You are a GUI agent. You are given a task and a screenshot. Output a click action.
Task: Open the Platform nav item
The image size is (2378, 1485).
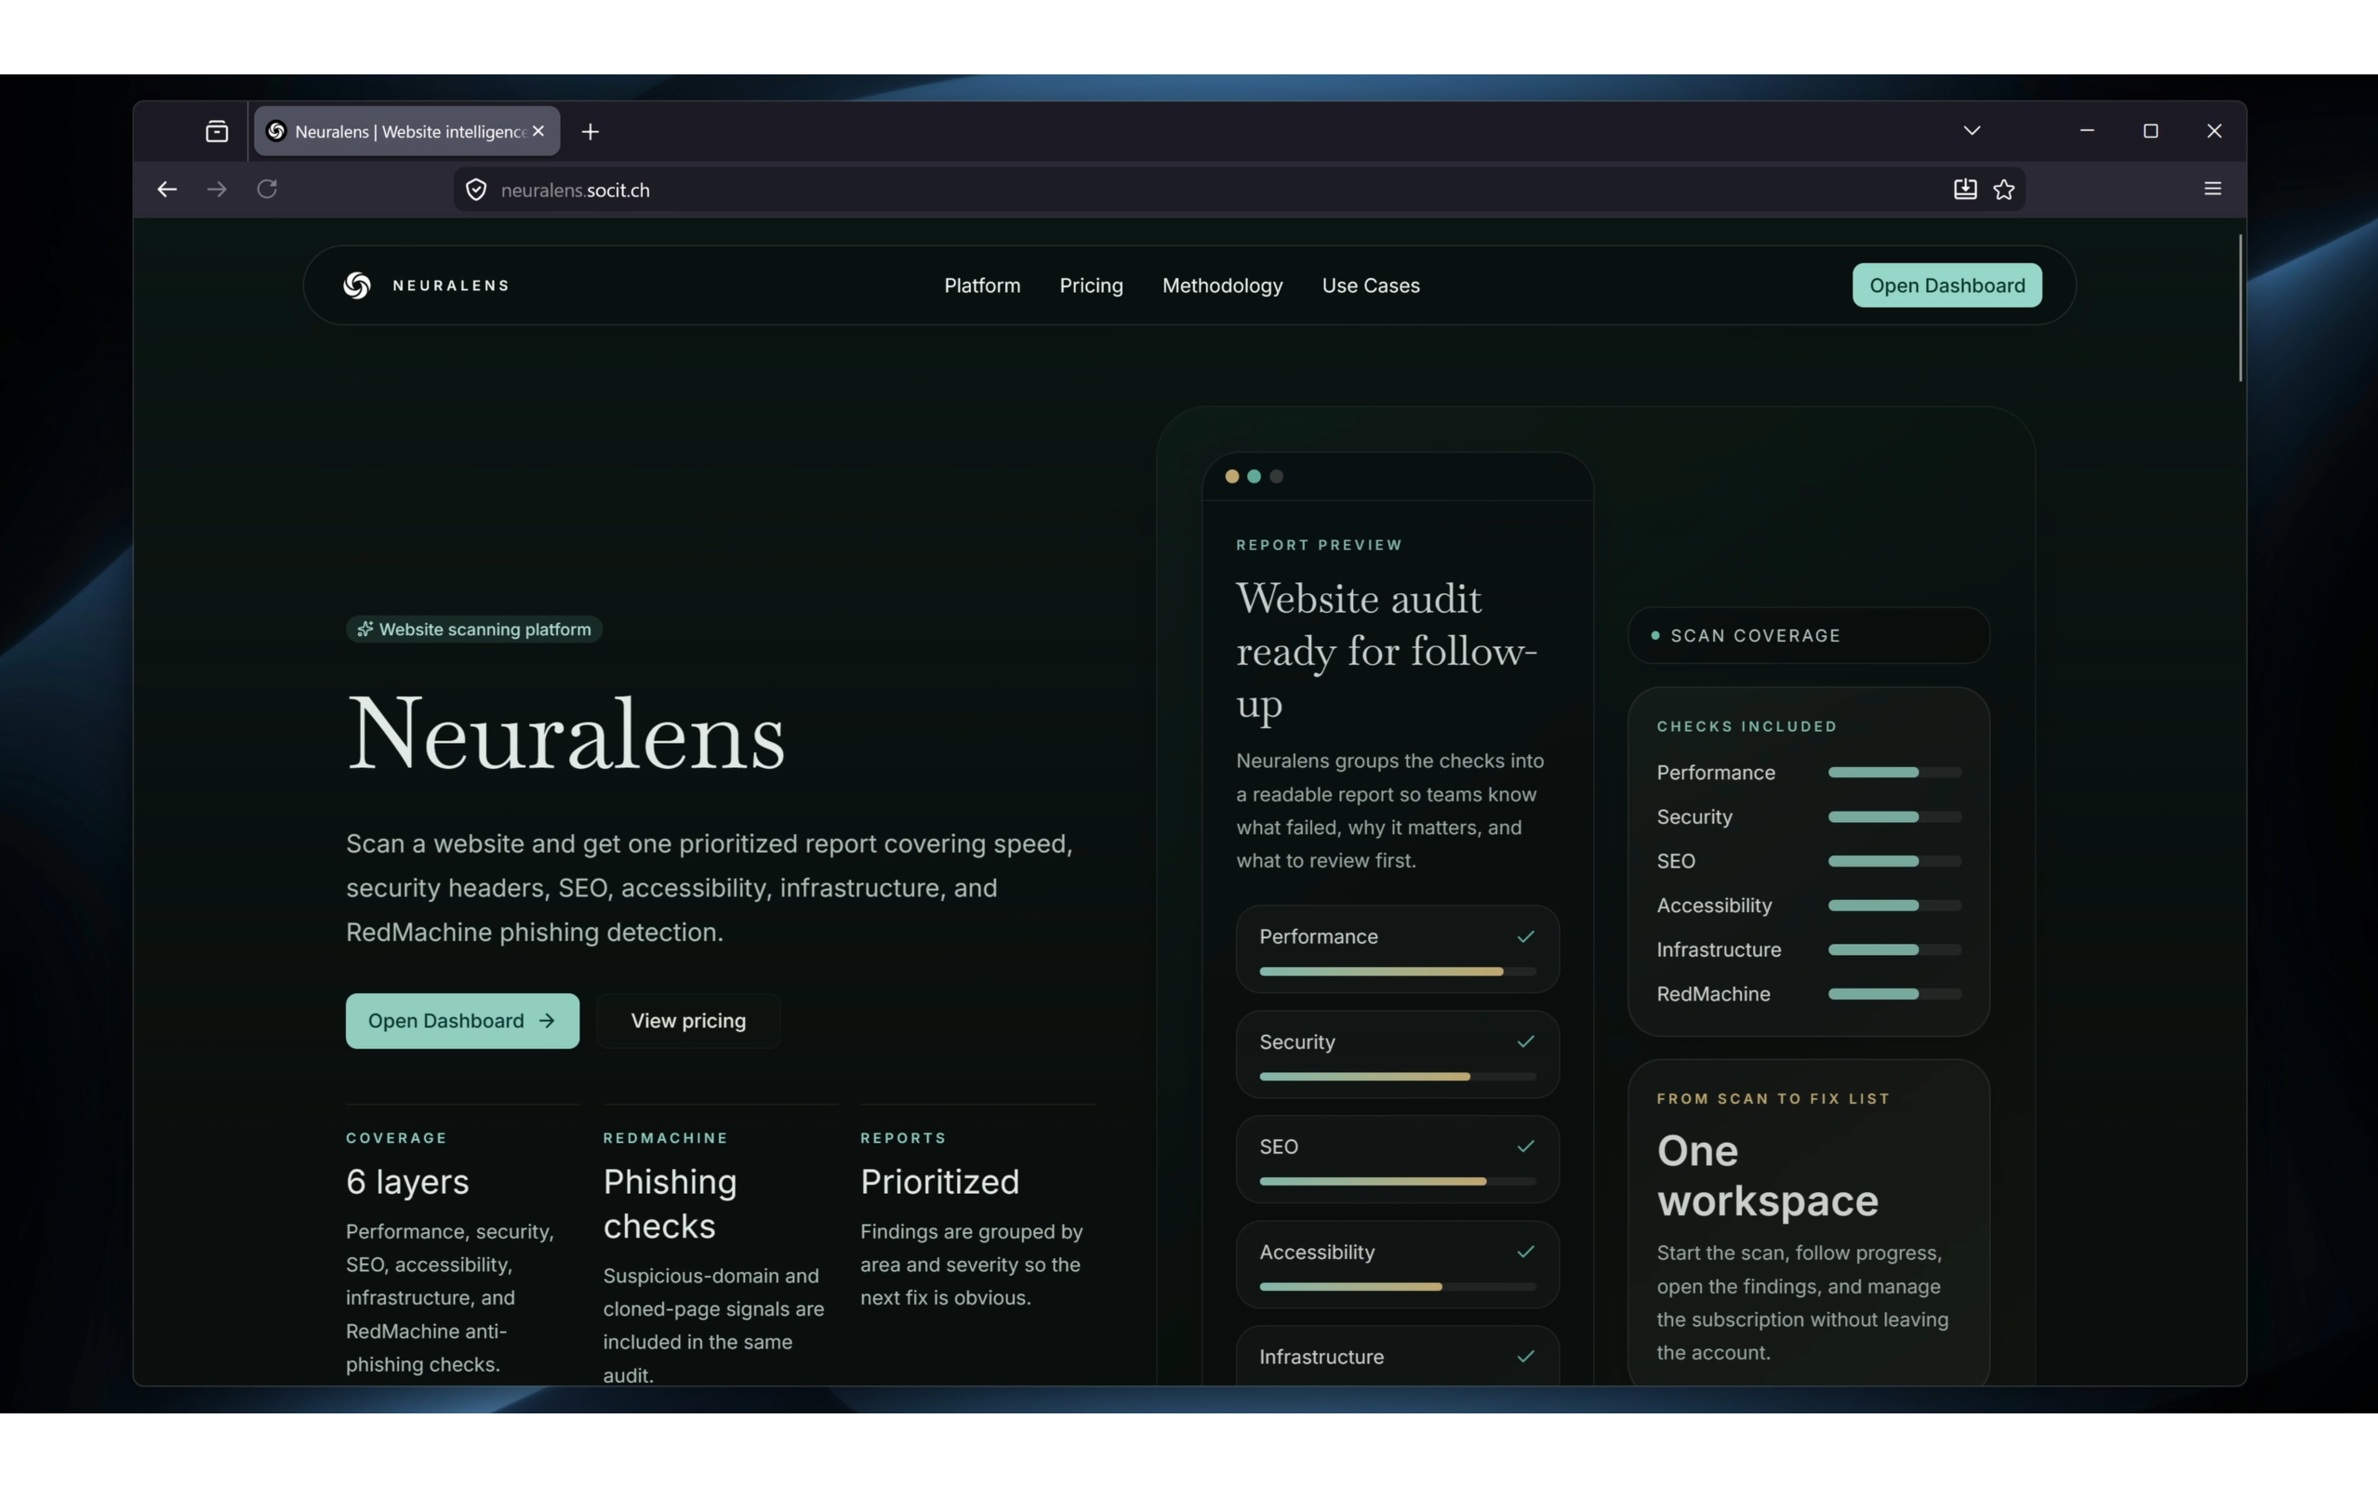982,285
